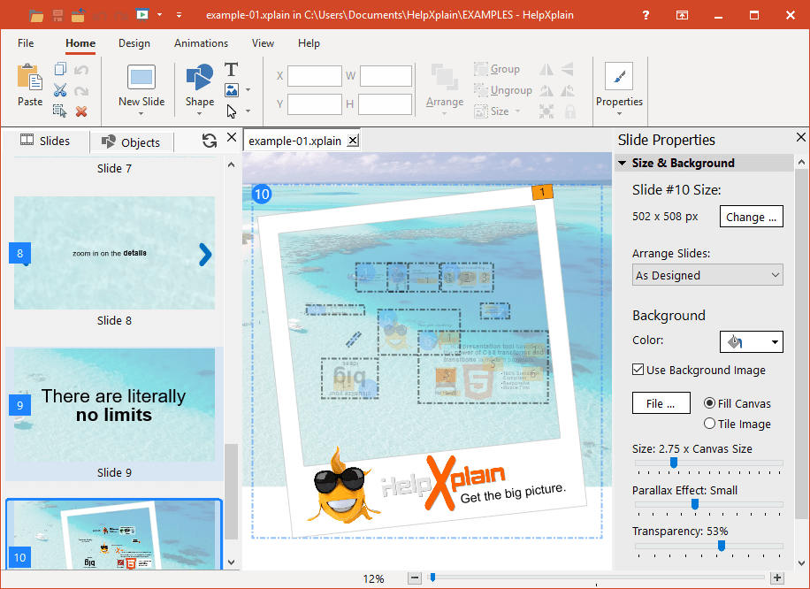Image resolution: width=810 pixels, height=589 pixels.
Task: Click the ribbon Undo arrow
Action: [x=81, y=70]
